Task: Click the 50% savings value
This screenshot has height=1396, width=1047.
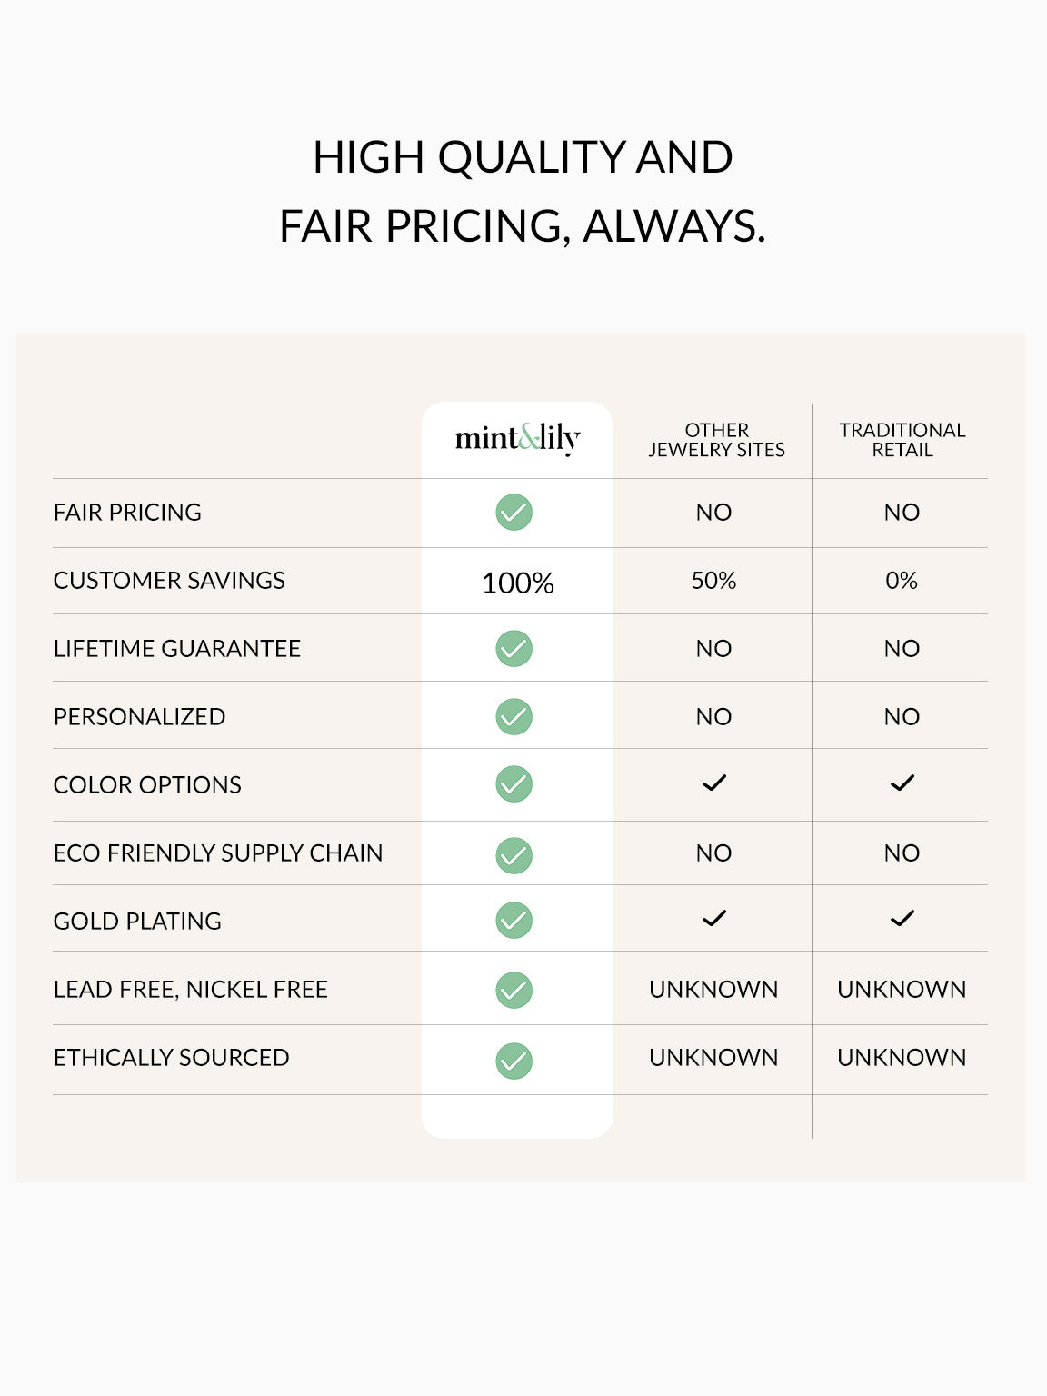Action: tap(713, 581)
